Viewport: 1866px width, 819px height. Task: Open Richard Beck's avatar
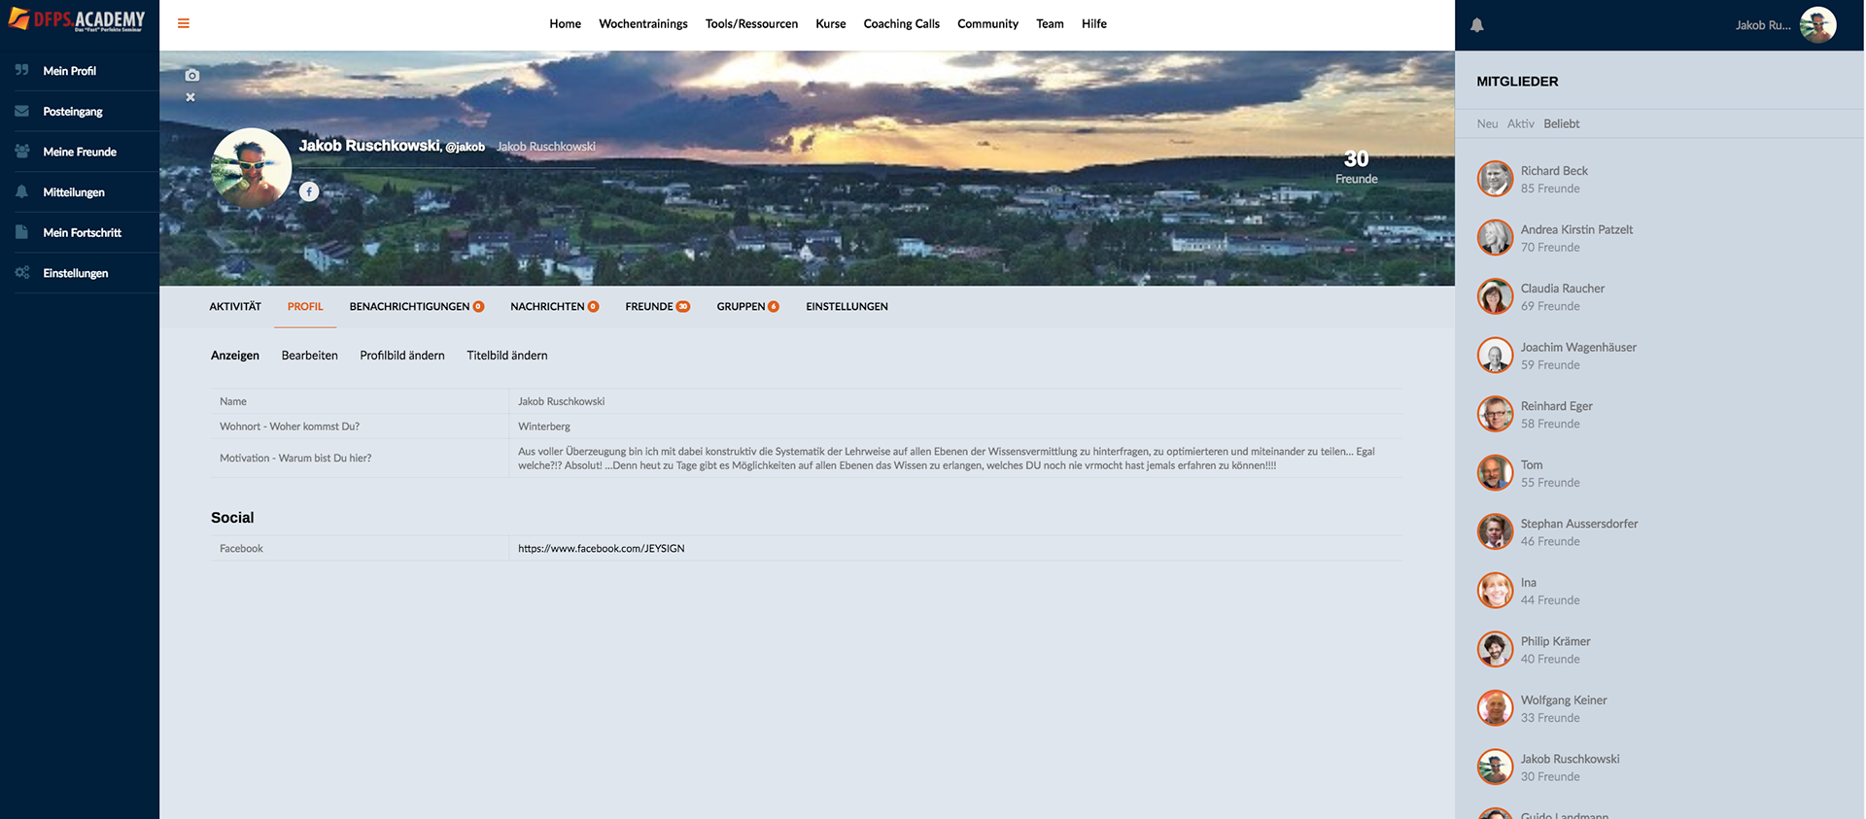click(x=1495, y=179)
